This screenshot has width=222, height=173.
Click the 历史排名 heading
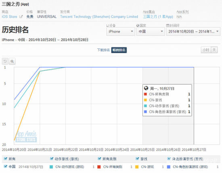click(x=15, y=30)
